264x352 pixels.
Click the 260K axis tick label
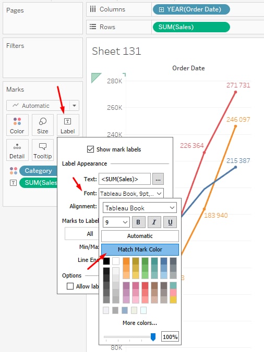[114, 108]
